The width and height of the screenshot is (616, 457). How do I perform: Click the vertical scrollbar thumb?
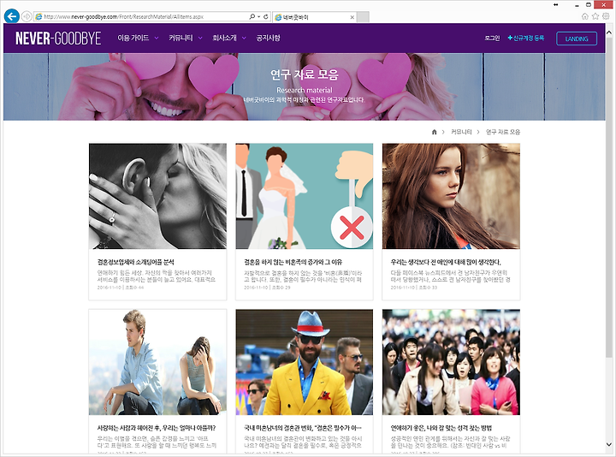[609, 198]
